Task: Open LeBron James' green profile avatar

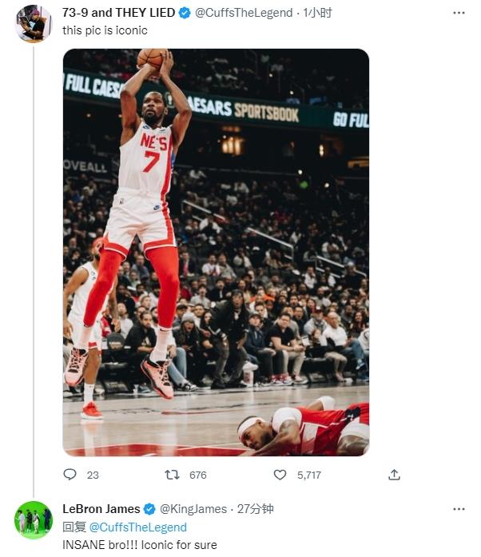Action: pos(34,520)
